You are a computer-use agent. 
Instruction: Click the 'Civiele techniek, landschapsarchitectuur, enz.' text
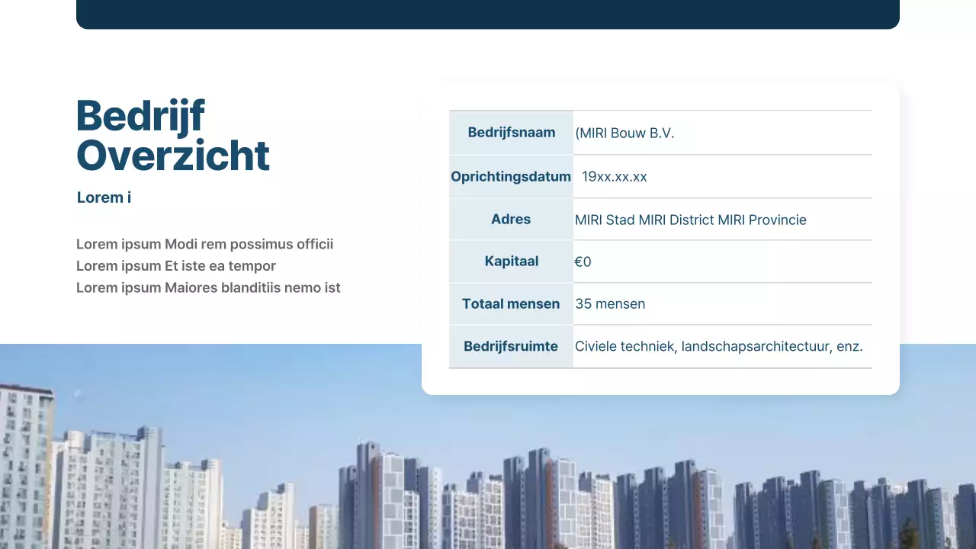tap(718, 347)
